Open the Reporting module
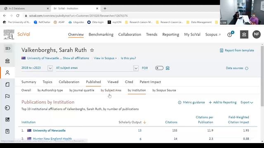Viewport: 264px width, 148px height. coord(171,35)
